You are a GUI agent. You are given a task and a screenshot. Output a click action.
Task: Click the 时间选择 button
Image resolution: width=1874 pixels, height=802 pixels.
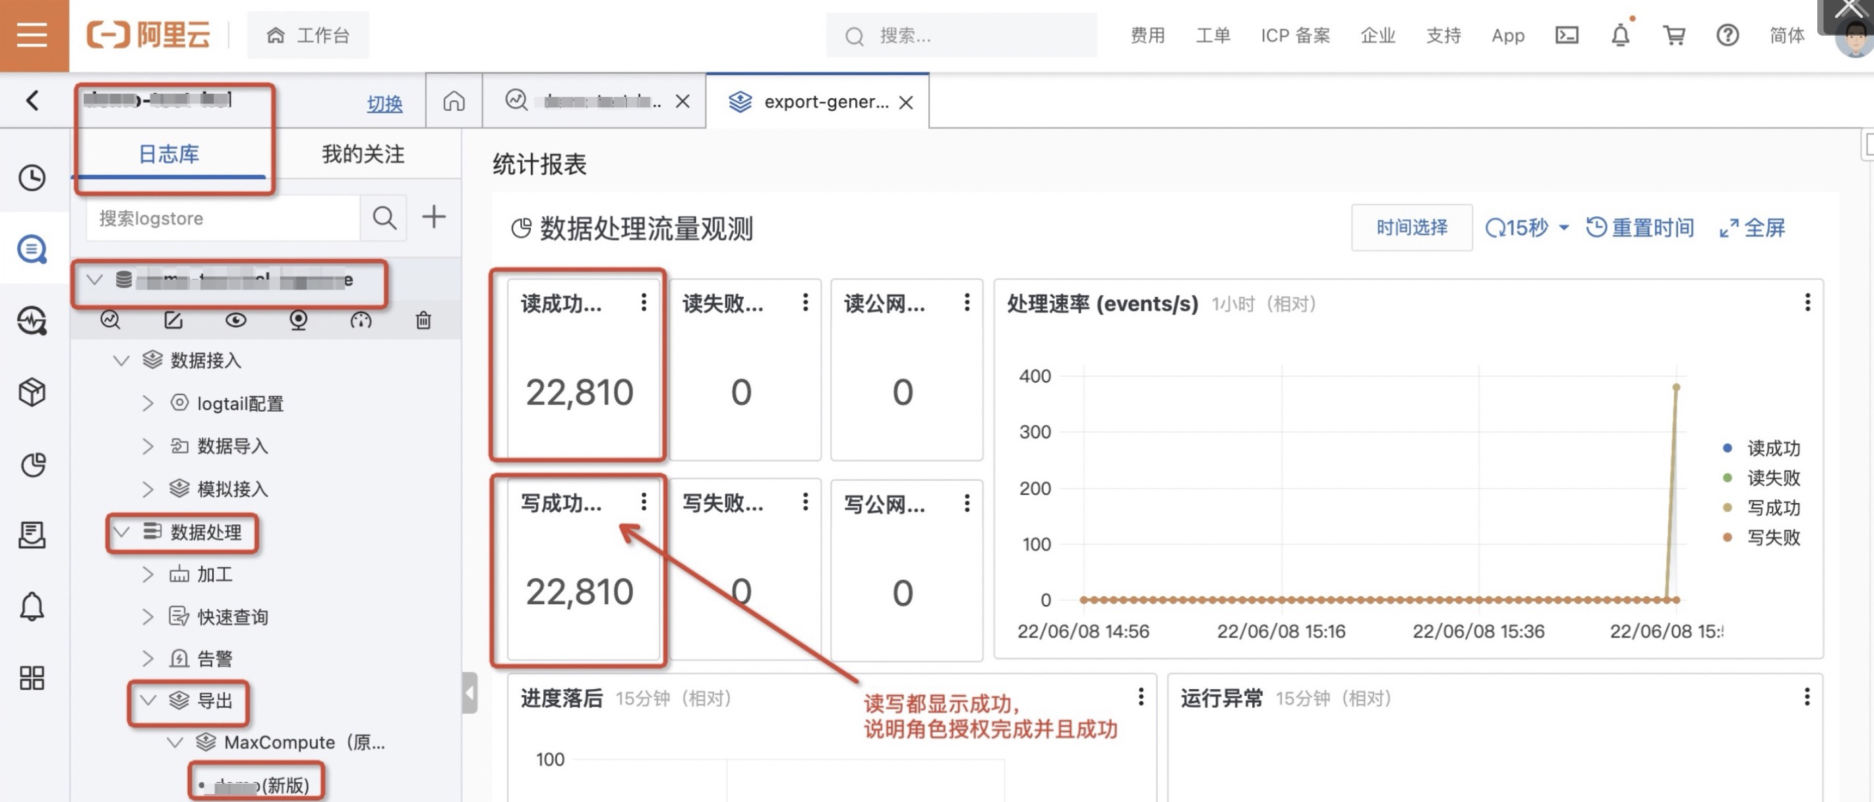(x=1410, y=228)
